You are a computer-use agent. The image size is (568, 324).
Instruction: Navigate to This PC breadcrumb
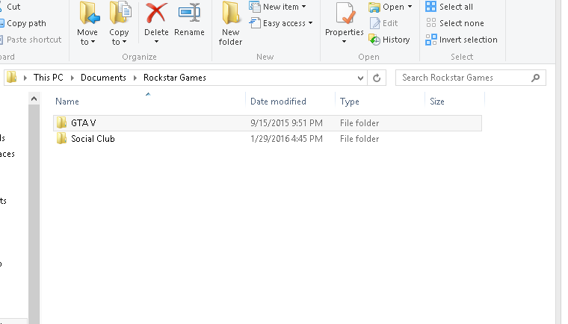tap(48, 78)
